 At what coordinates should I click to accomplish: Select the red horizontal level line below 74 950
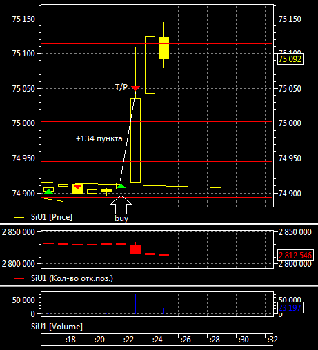[157, 162]
